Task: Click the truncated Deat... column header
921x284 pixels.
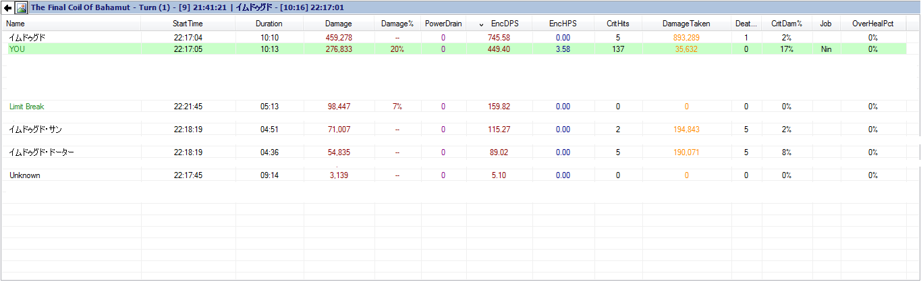Action: click(x=746, y=24)
